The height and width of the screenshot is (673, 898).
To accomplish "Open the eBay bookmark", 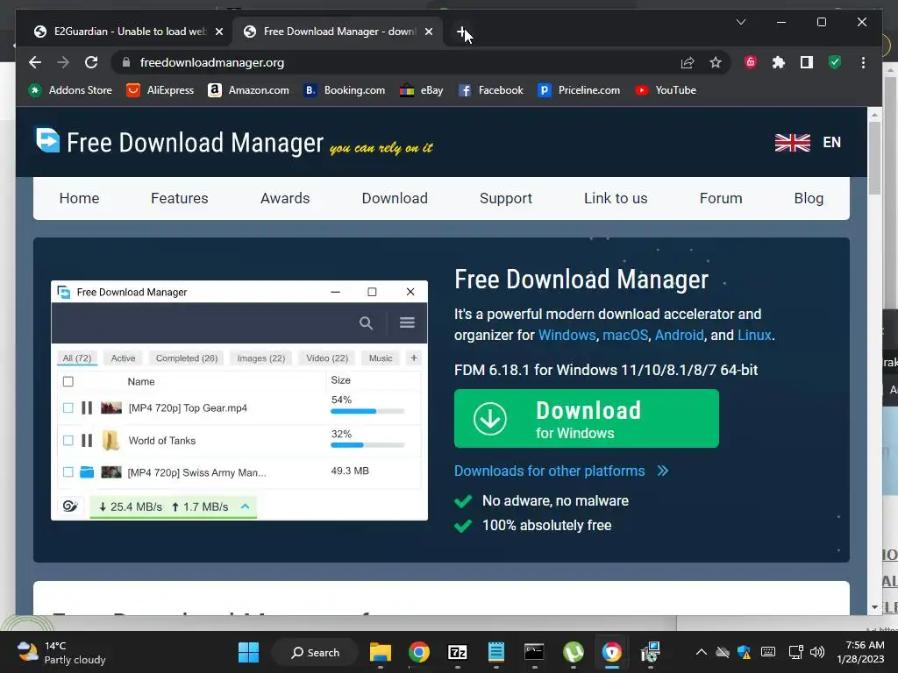I will point(422,90).
